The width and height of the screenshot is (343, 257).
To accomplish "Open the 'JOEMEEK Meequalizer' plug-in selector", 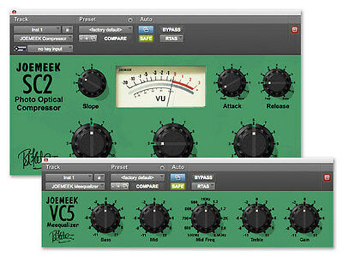I will pyautogui.click(x=75, y=186).
